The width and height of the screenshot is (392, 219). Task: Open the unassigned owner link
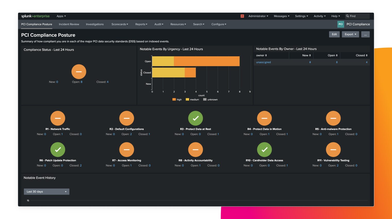coord(263,62)
